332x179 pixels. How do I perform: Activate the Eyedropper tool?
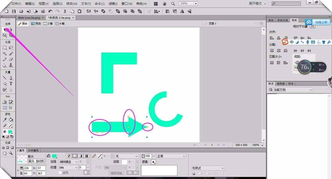5,120
